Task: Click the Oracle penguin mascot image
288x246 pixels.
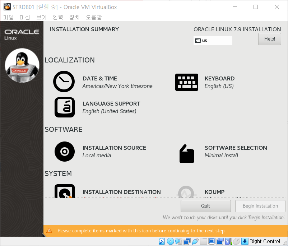Action: pos(22,65)
